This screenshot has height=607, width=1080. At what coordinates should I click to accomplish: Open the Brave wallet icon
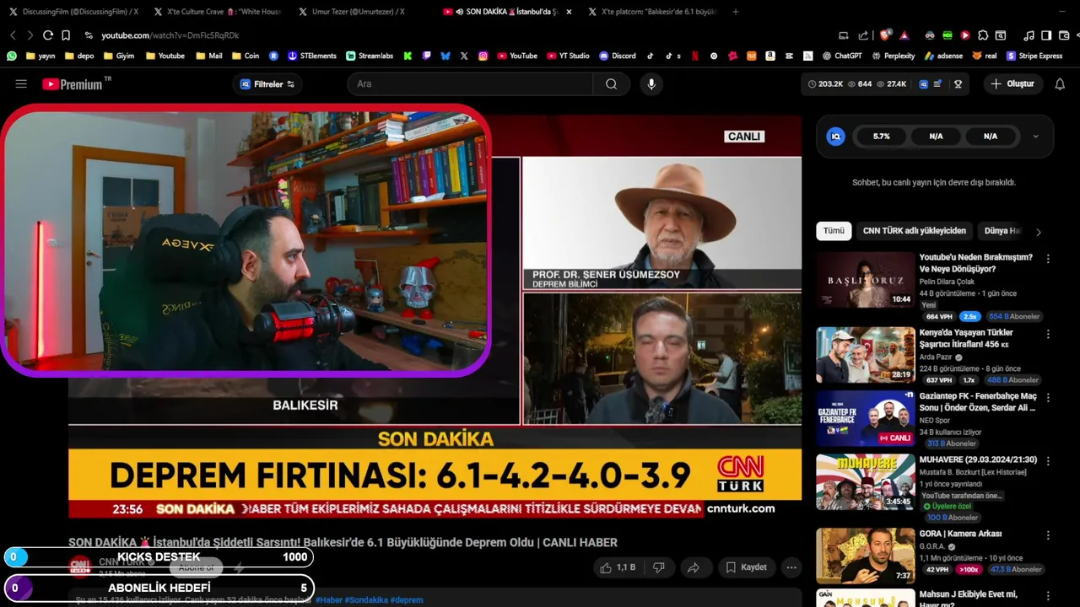click(x=1063, y=35)
